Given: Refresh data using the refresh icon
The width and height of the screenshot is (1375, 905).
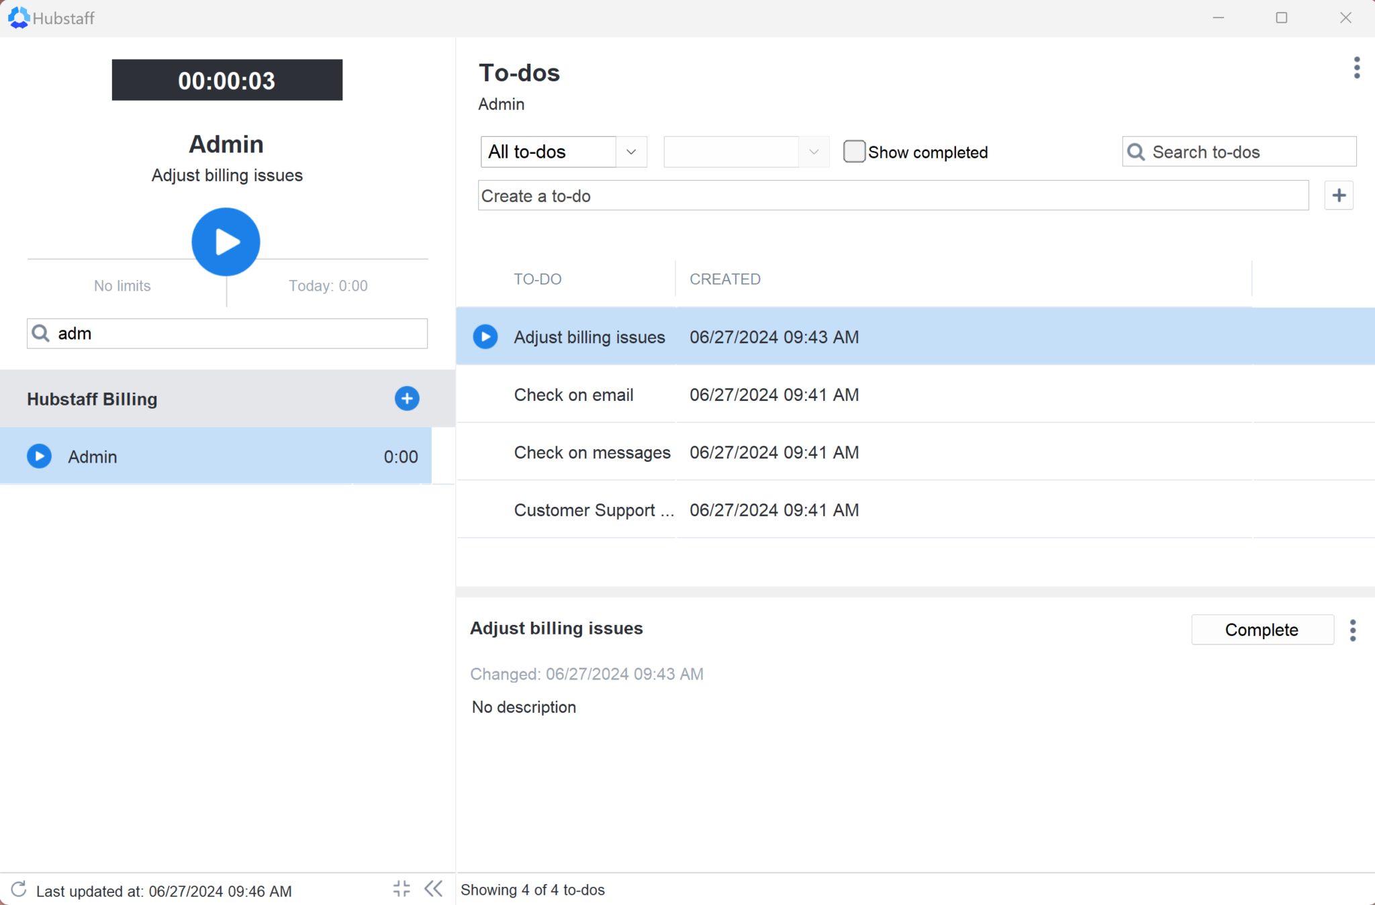Looking at the screenshot, I should tap(19, 890).
